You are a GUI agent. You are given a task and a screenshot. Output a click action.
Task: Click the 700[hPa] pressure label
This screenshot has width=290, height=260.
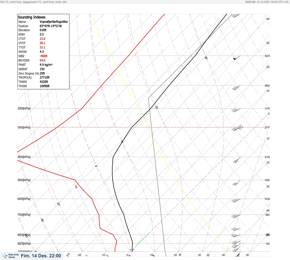(x=24, y=215)
